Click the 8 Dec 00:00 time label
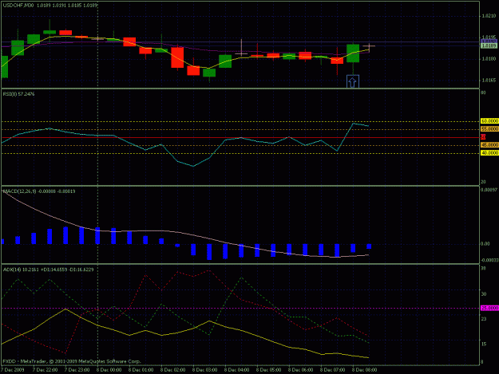Screen dimensions: 499x374 (x=109, y=370)
